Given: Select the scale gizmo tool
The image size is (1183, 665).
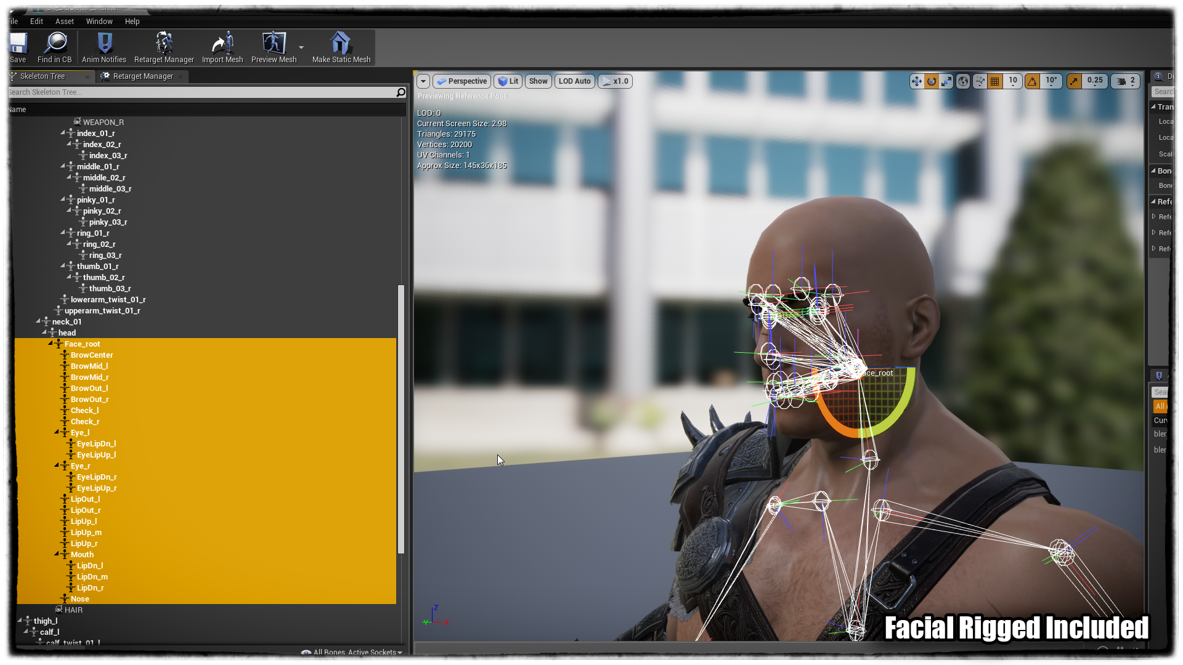Looking at the screenshot, I should pos(946,81).
